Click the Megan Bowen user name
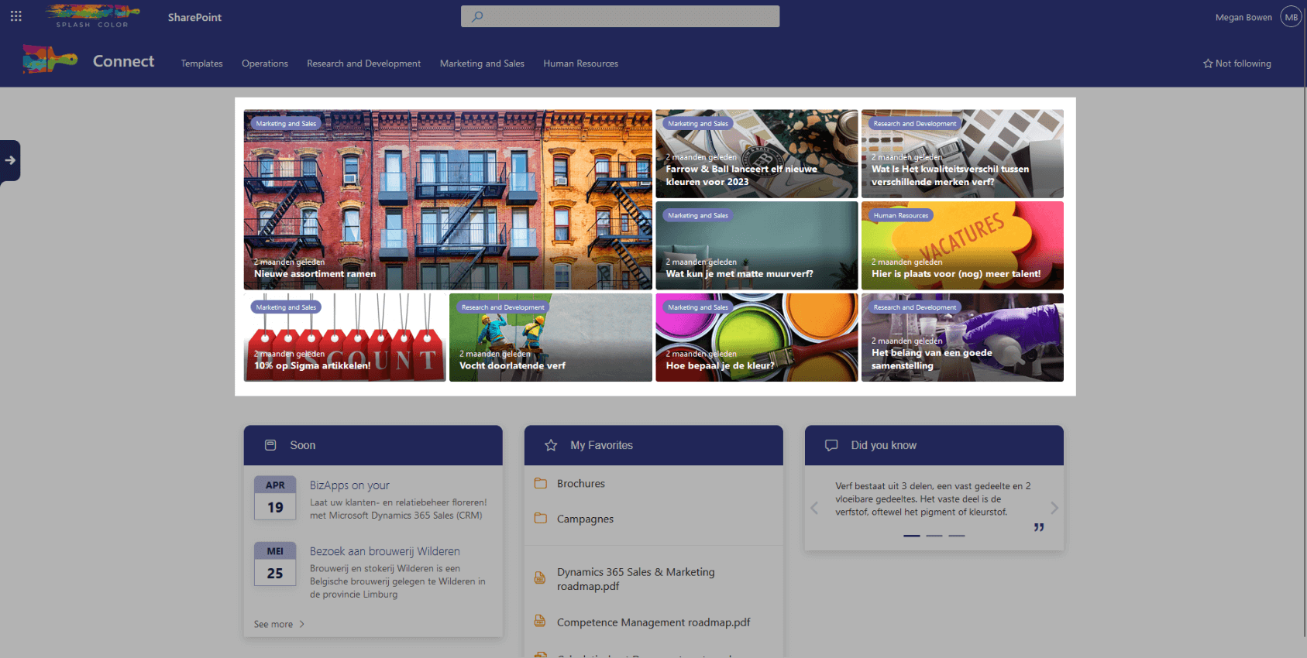The image size is (1307, 658). 1243,17
